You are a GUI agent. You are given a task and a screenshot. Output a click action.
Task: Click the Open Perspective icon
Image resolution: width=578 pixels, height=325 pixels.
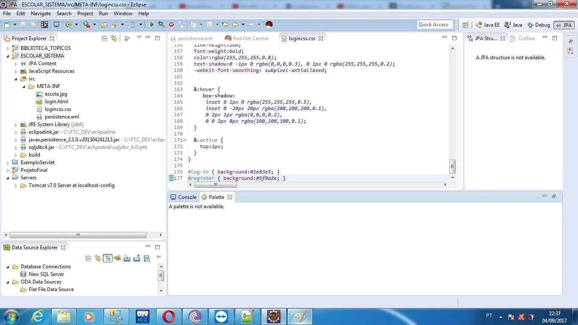(x=466, y=25)
